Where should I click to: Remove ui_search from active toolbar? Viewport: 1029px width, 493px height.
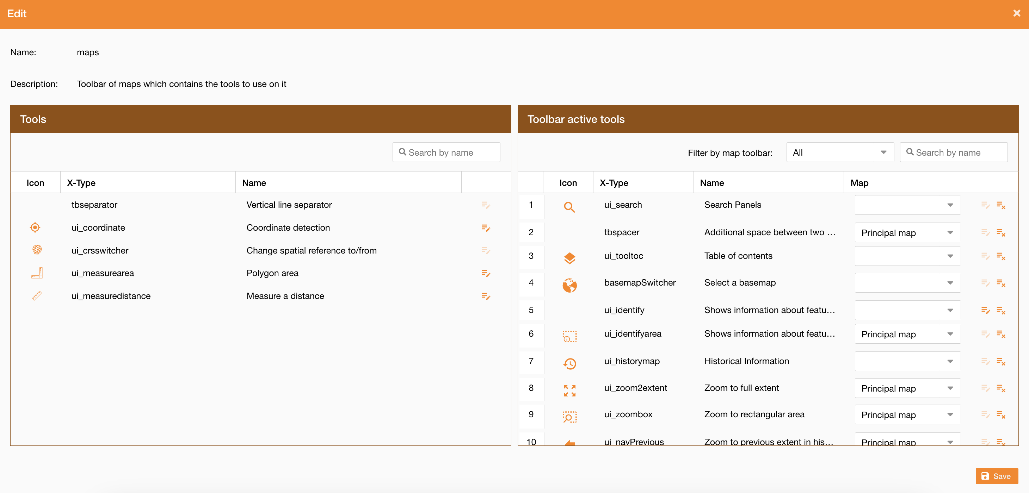point(1001,205)
